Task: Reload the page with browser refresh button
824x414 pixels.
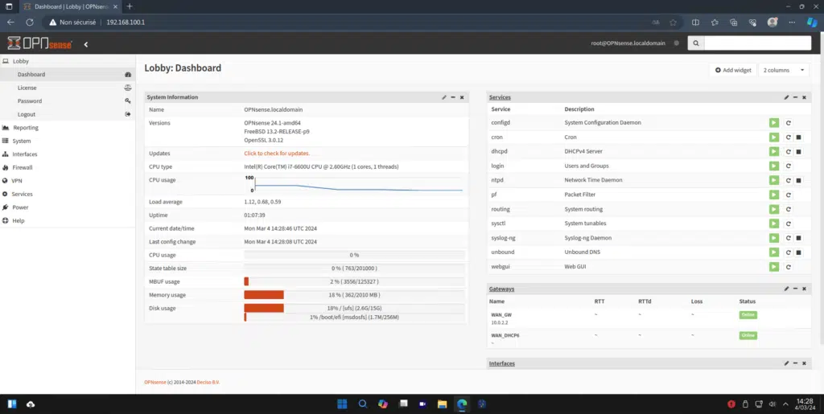Action: tap(30, 23)
